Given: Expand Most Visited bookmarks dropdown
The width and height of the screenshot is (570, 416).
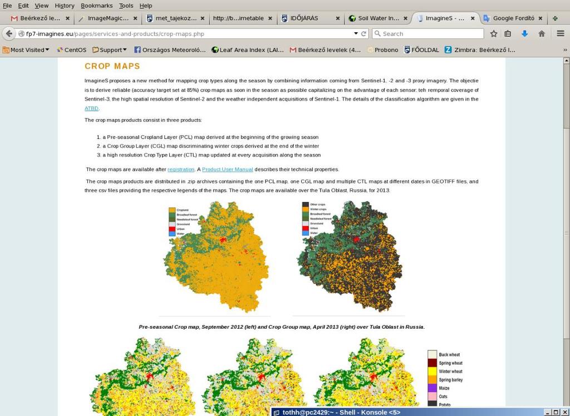Looking at the screenshot, I should (x=26, y=49).
